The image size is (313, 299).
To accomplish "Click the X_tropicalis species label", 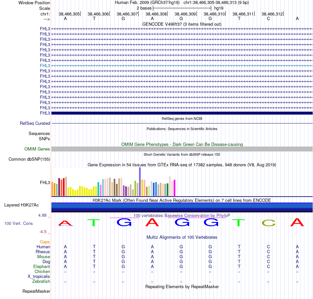I will pyautogui.click(x=39, y=277).
